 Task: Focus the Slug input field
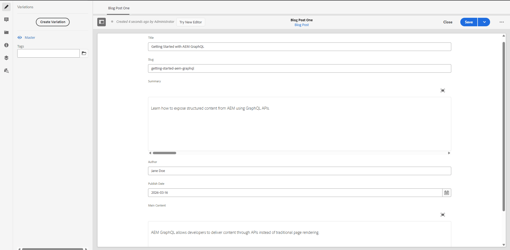coord(300,68)
